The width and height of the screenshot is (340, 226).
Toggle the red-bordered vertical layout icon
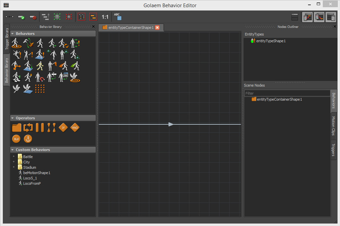(82, 17)
